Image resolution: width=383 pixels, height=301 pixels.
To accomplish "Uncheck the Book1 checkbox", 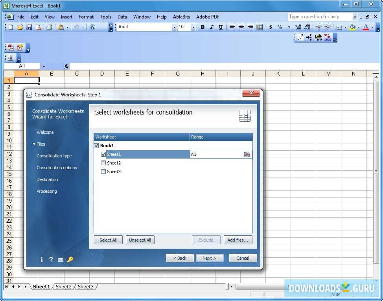I will click(x=96, y=146).
